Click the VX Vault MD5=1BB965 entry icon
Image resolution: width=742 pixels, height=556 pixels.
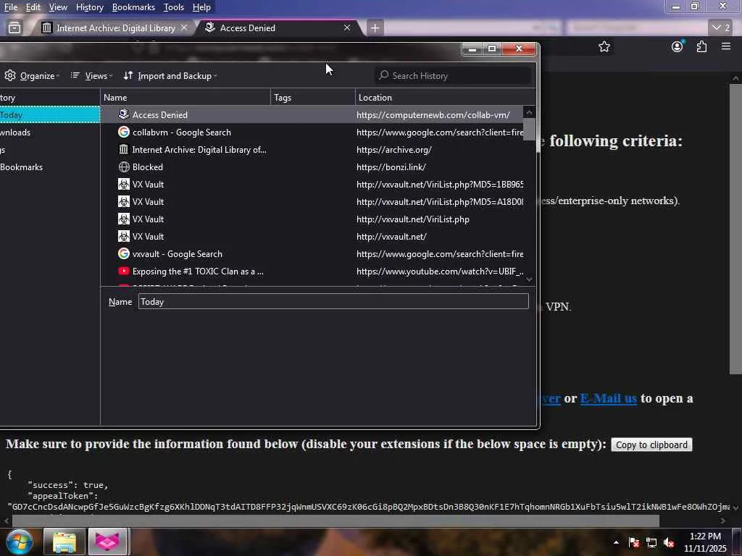coord(123,184)
